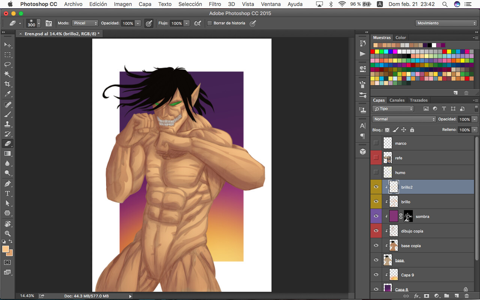
Task: Select the Zoom tool
Action: (7, 234)
